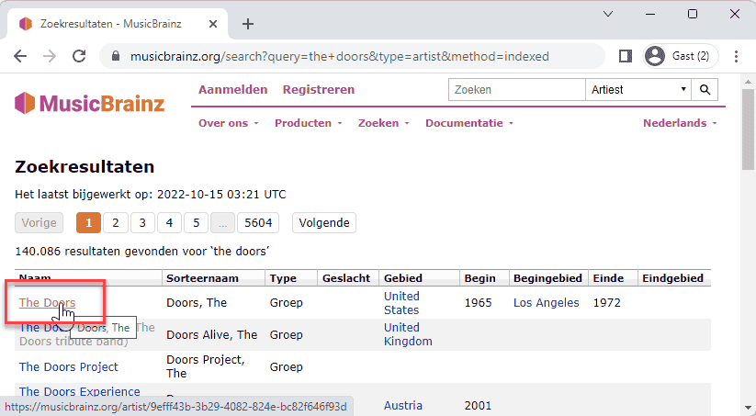Click the United States area link

pyautogui.click(x=401, y=303)
